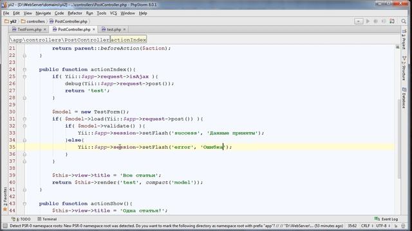The image size is (412, 231).
Task: Click the PSR-0 namespace roots status message
Action: (176, 226)
